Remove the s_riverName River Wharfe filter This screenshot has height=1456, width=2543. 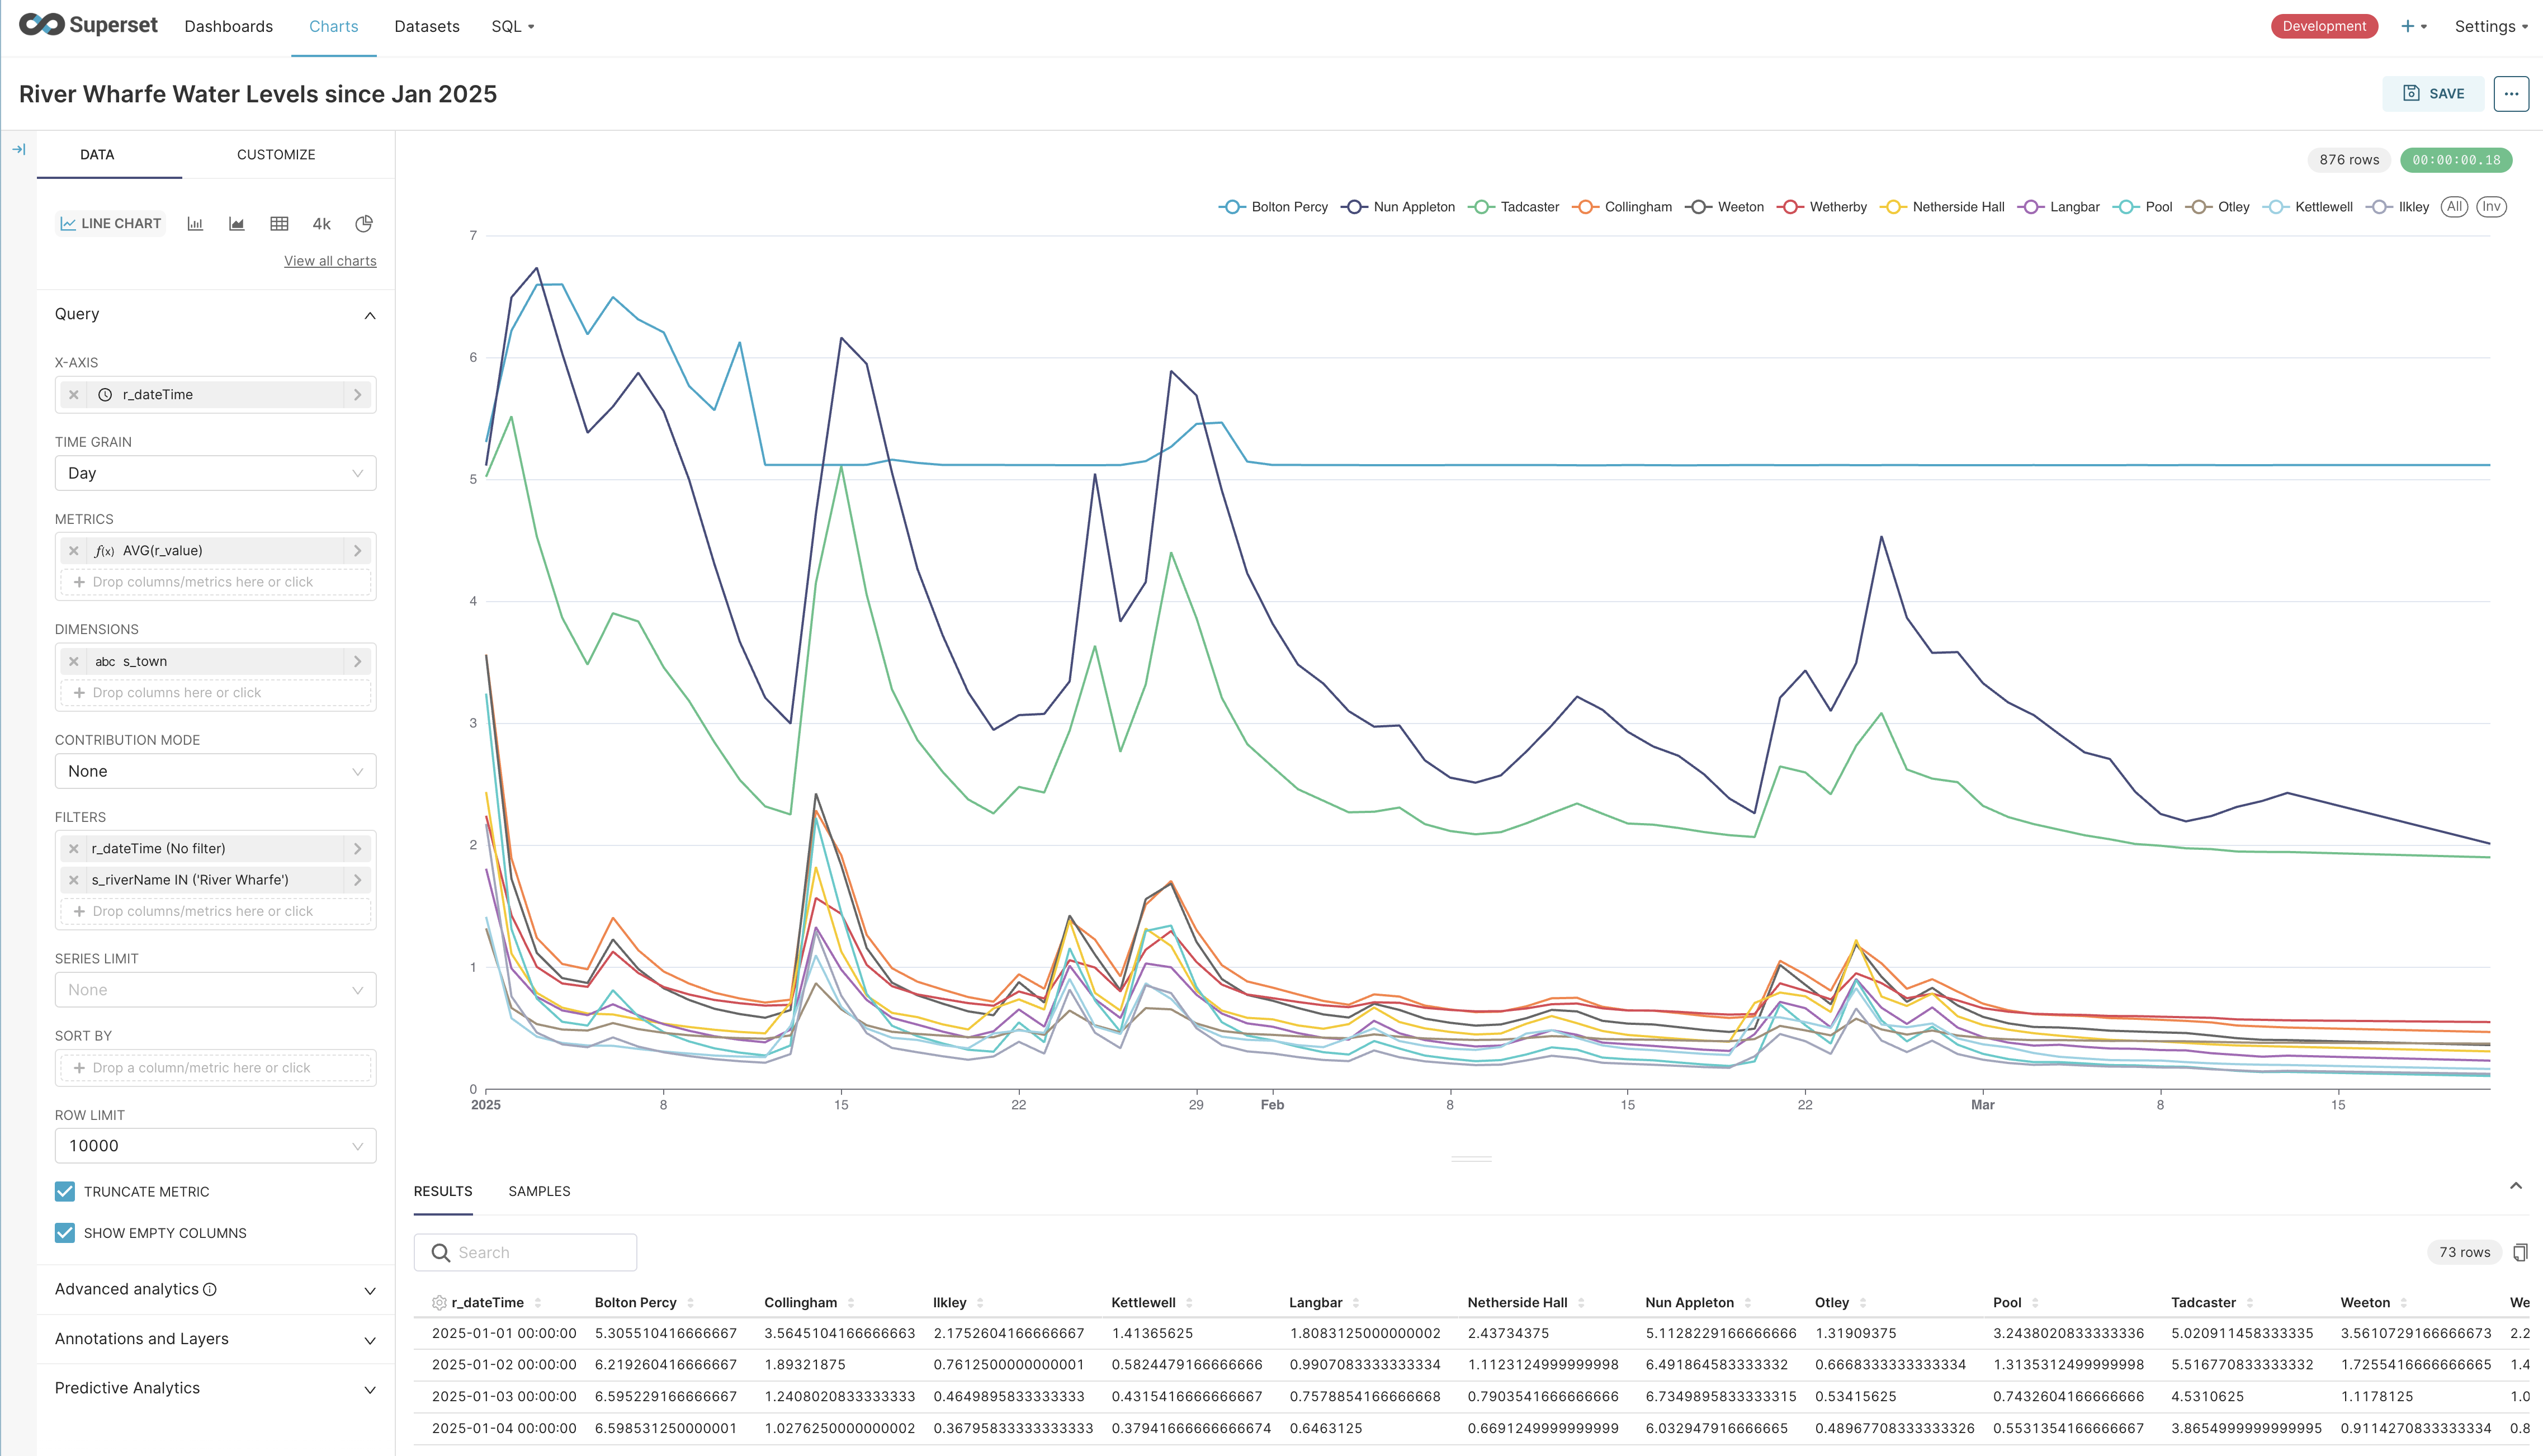pos(74,880)
